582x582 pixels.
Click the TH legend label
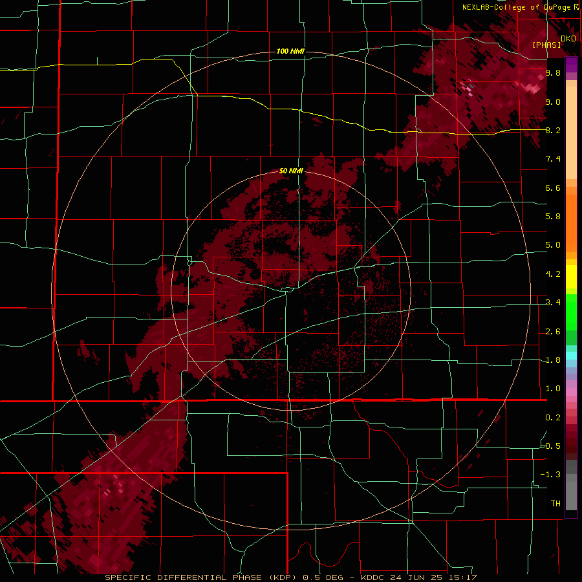tap(555, 504)
